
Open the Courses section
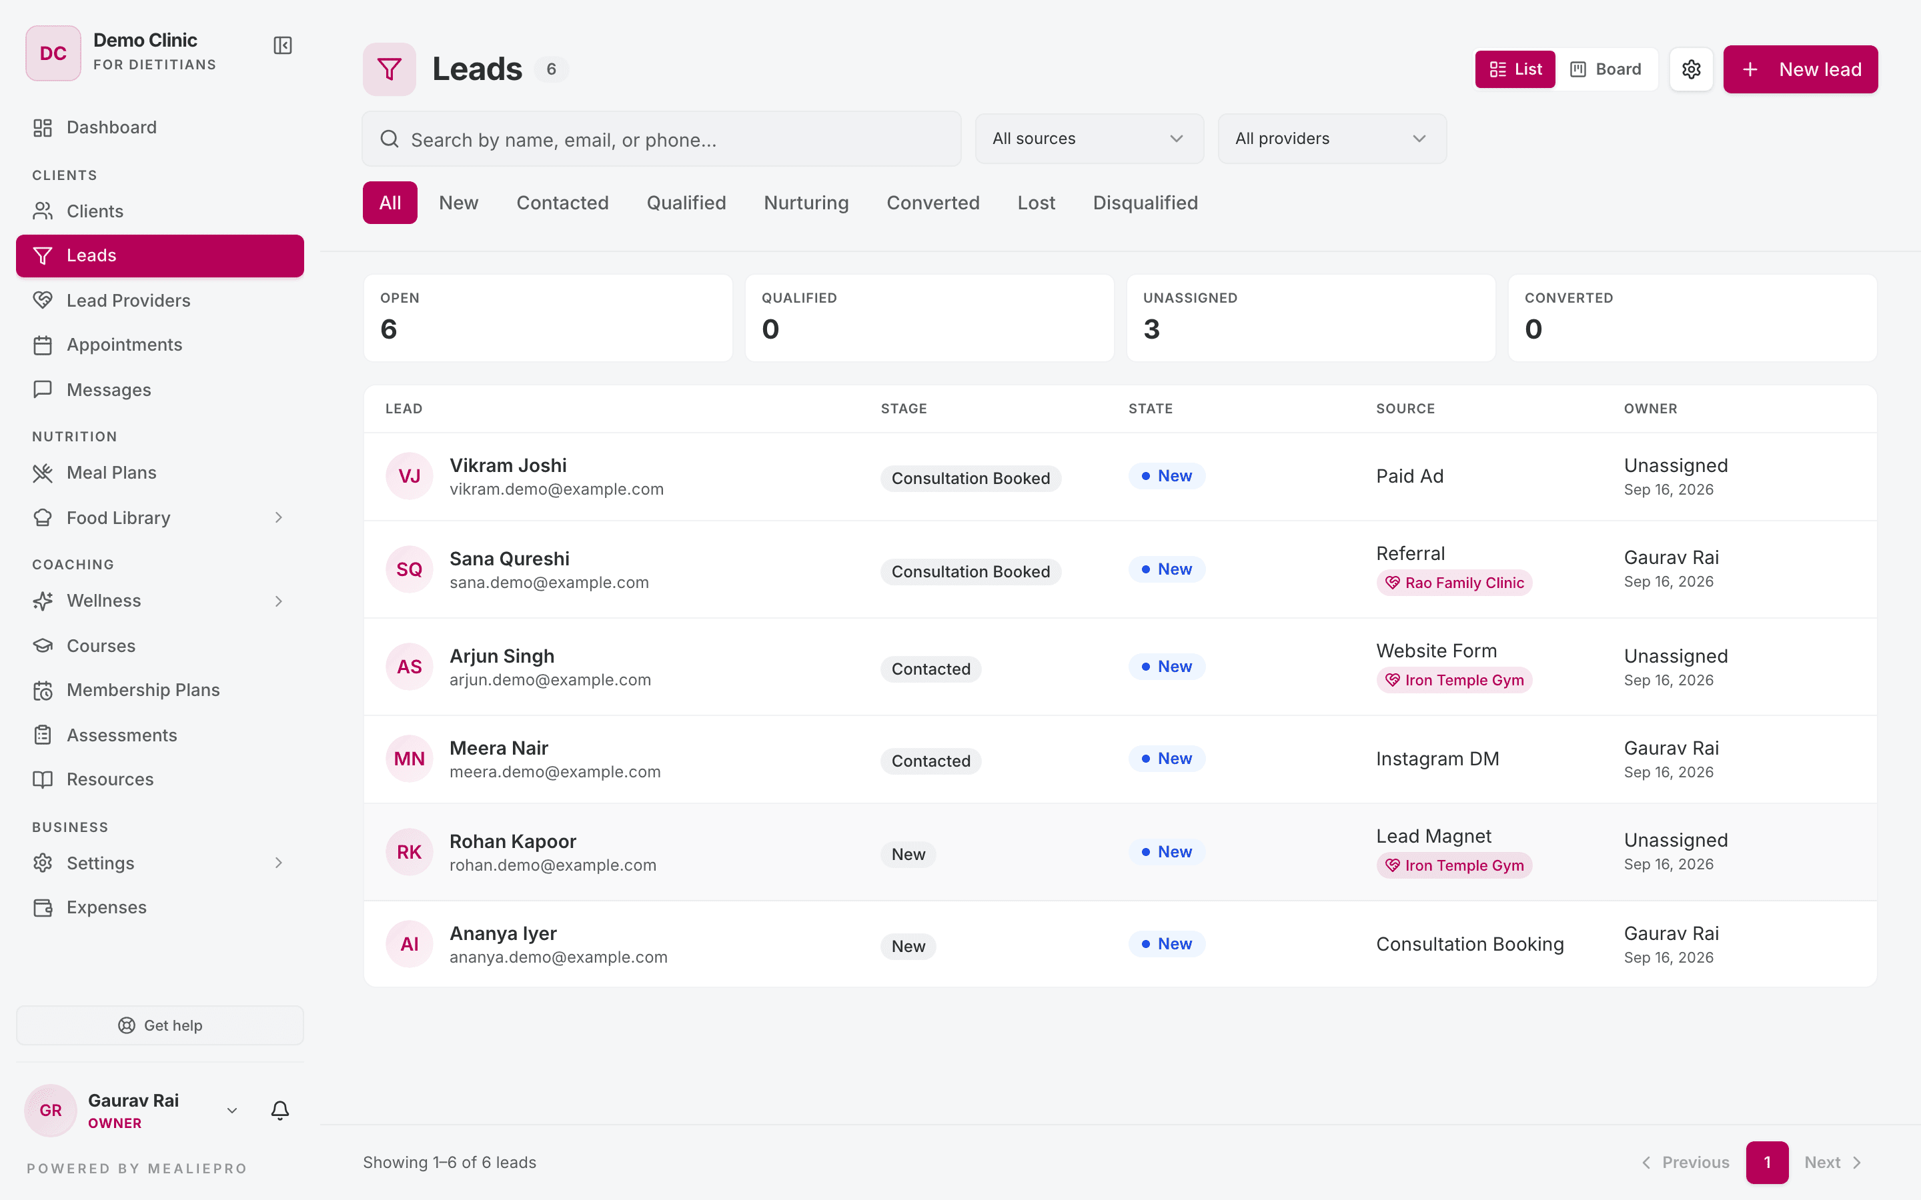tap(159, 645)
